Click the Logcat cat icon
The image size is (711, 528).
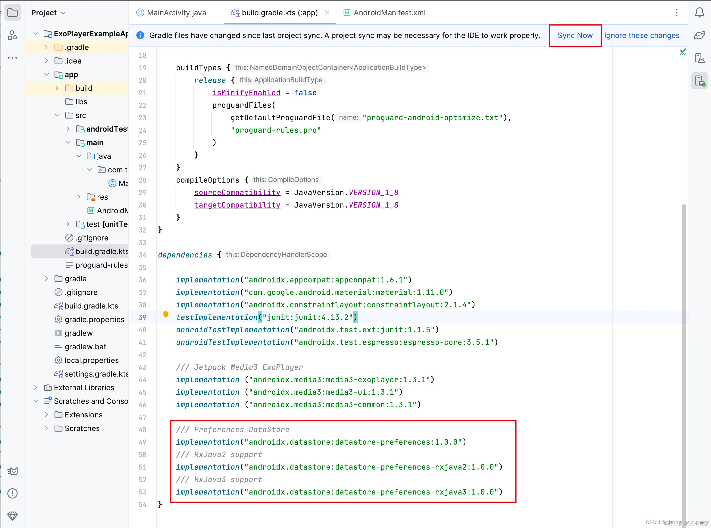(12, 471)
